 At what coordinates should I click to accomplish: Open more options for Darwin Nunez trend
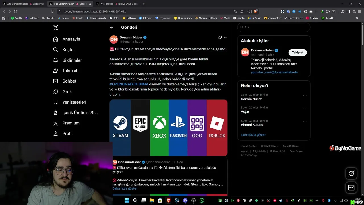[x=305, y=95]
